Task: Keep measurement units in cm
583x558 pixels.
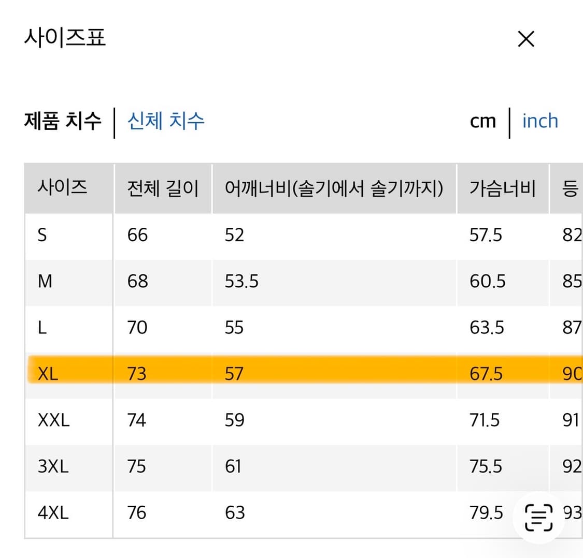Action: coord(483,121)
